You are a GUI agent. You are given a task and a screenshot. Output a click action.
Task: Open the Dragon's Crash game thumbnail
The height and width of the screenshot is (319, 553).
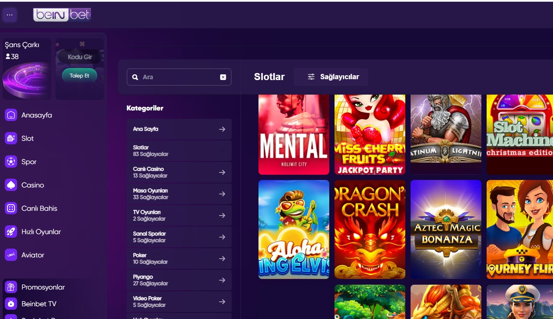click(370, 229)
